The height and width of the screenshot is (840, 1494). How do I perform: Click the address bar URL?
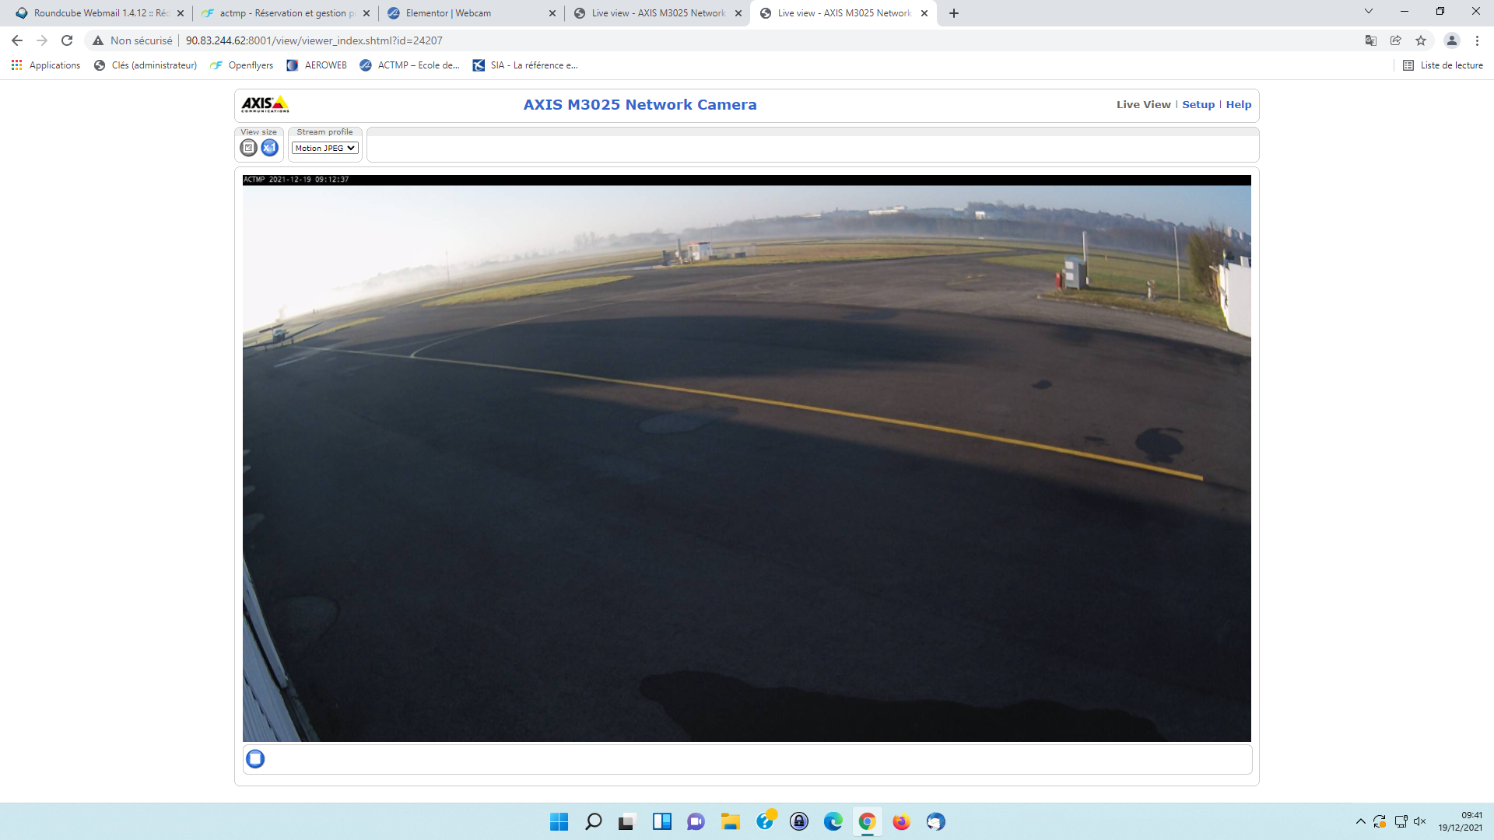pos(314,40)
